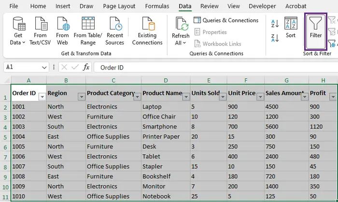Open the Page Layout tab

(119, 6)
